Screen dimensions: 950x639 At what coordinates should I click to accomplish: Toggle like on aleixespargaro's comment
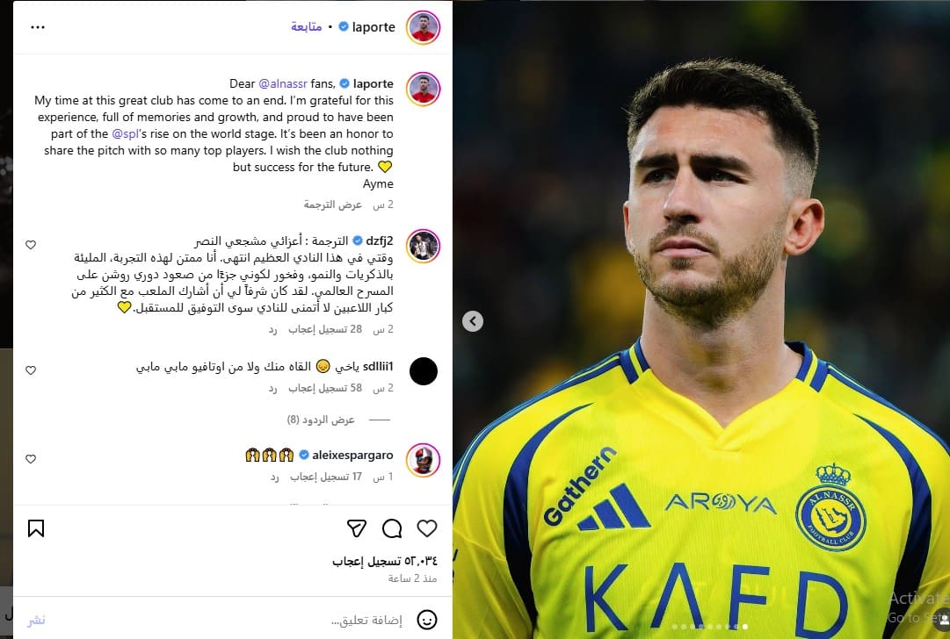(x=31, y=459)
